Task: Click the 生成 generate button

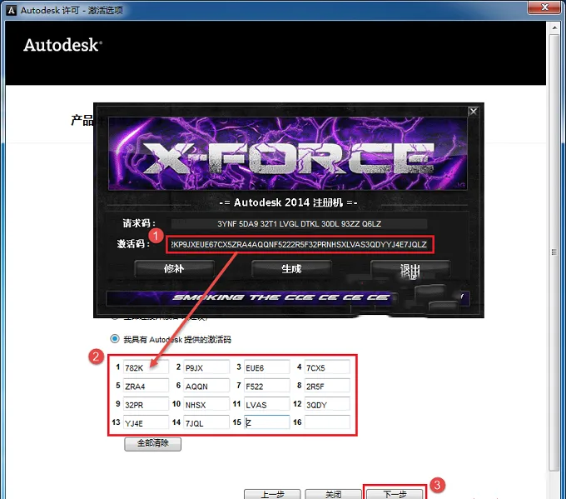Action: tap(291, 269)
